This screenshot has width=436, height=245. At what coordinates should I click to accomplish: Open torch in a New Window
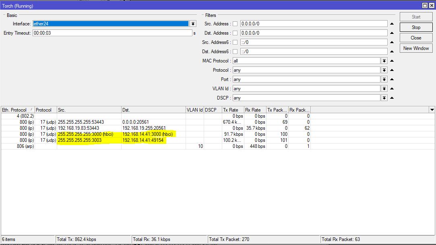tap(415, 48)
